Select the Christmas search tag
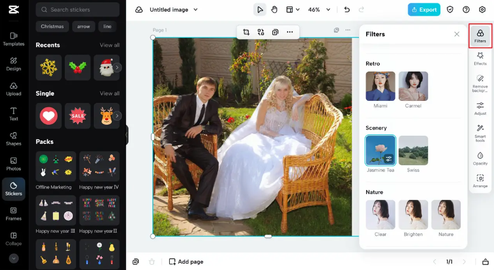 52,26
